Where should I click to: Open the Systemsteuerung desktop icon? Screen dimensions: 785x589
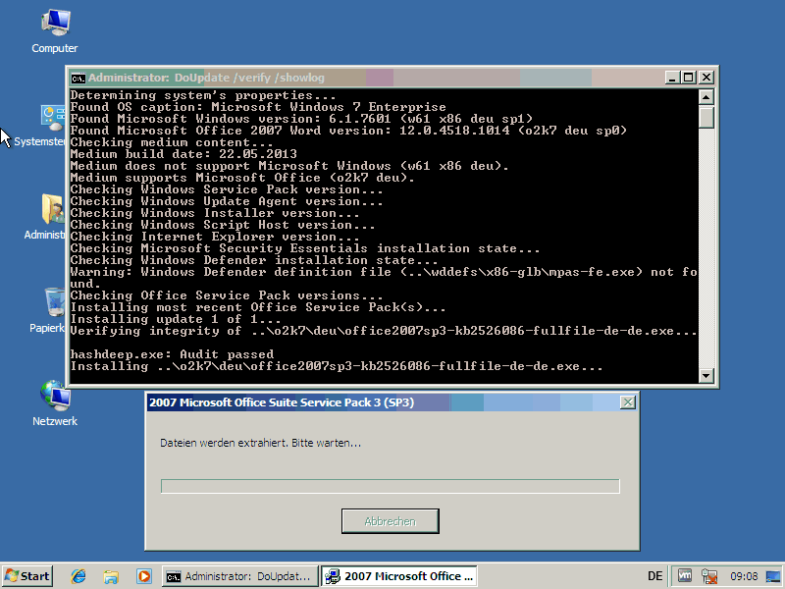(x=52, y=118)
